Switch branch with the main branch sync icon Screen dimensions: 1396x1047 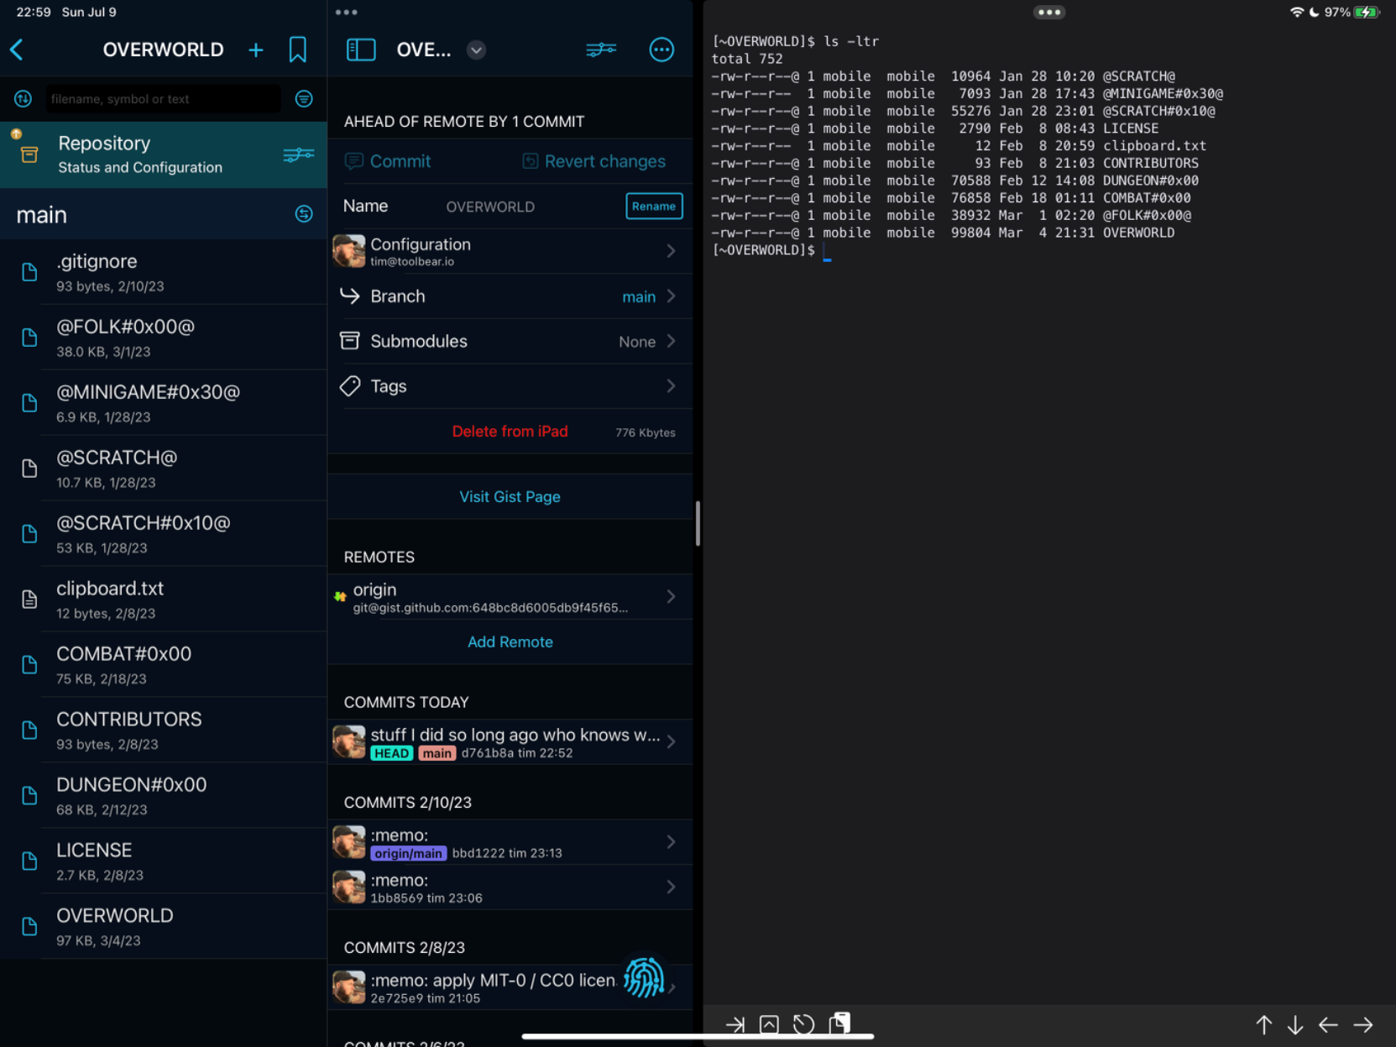[304, 214]
